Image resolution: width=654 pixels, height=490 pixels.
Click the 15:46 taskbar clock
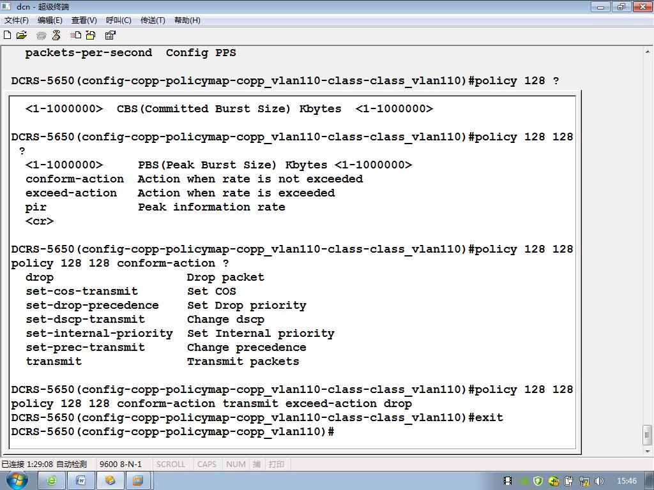(x=627, y=481)
